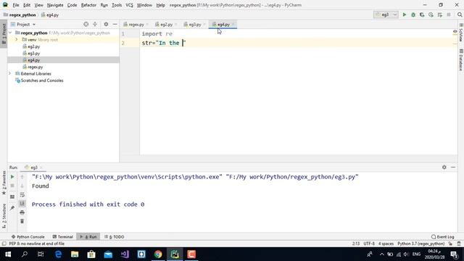
Task: Minimize the Run tool window
Action: 453,167
